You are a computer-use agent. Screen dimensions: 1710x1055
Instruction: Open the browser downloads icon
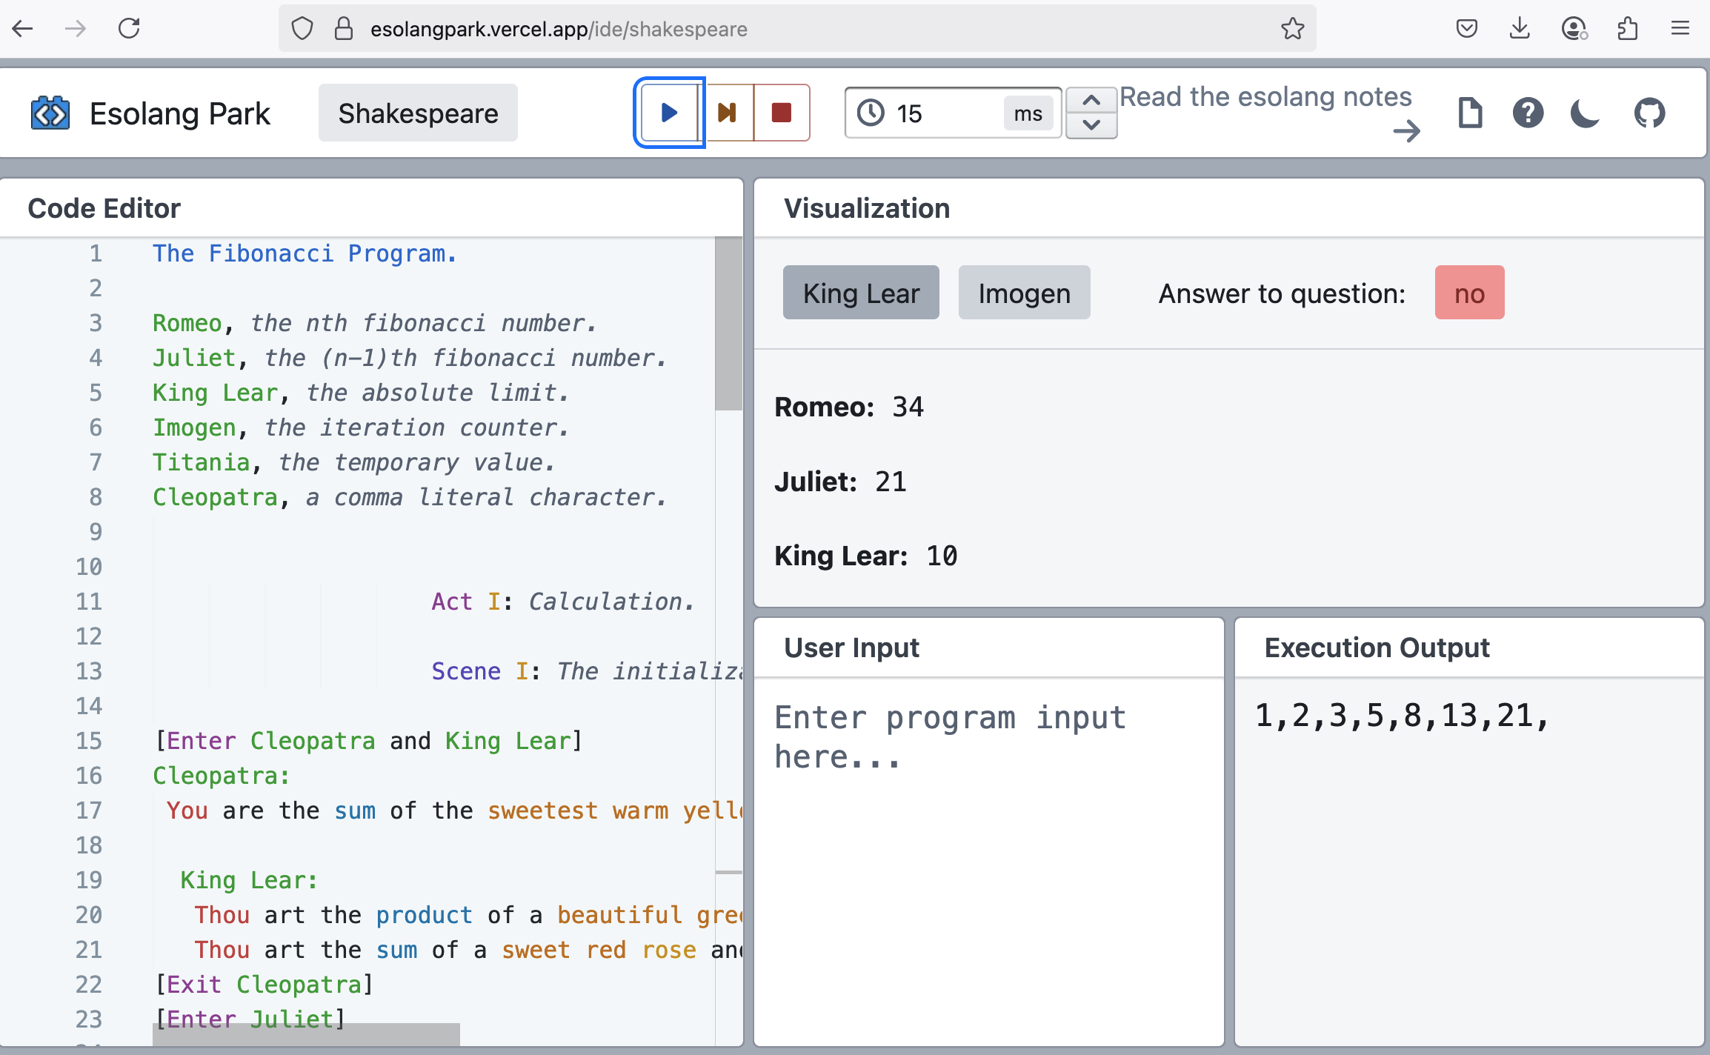(x=1520, y=29)
